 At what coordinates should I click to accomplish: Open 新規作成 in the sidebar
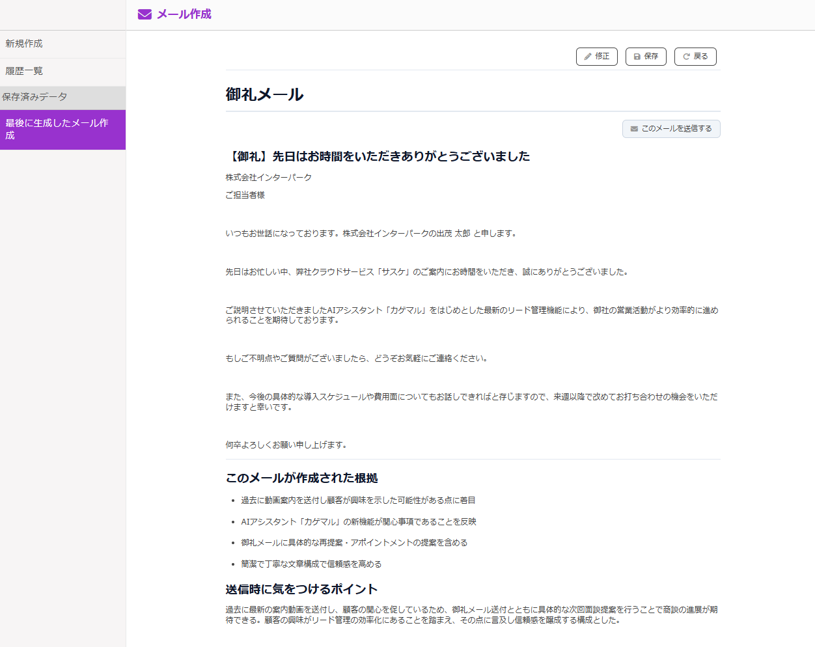[x=24, y=44]
